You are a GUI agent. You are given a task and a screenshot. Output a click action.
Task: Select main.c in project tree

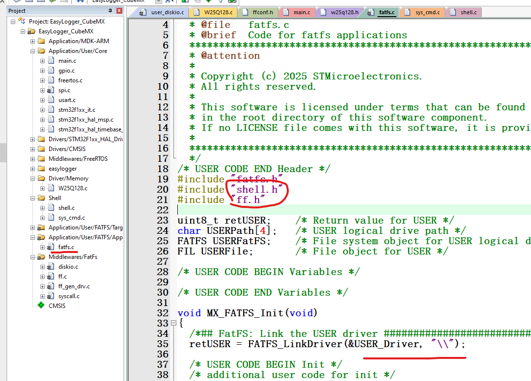pos(67,61)
